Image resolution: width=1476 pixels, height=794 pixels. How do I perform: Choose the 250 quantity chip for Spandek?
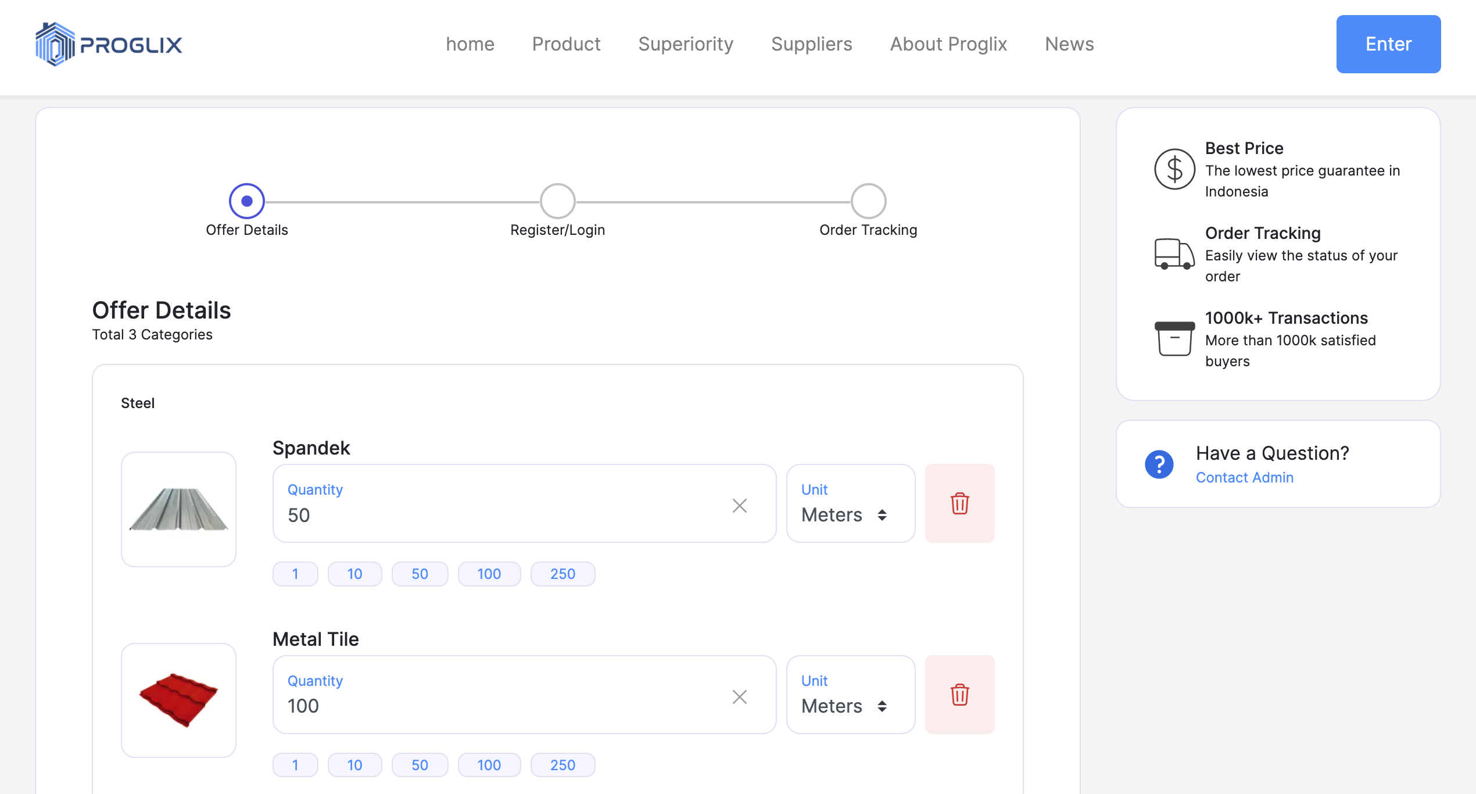[x=562, y=574]
